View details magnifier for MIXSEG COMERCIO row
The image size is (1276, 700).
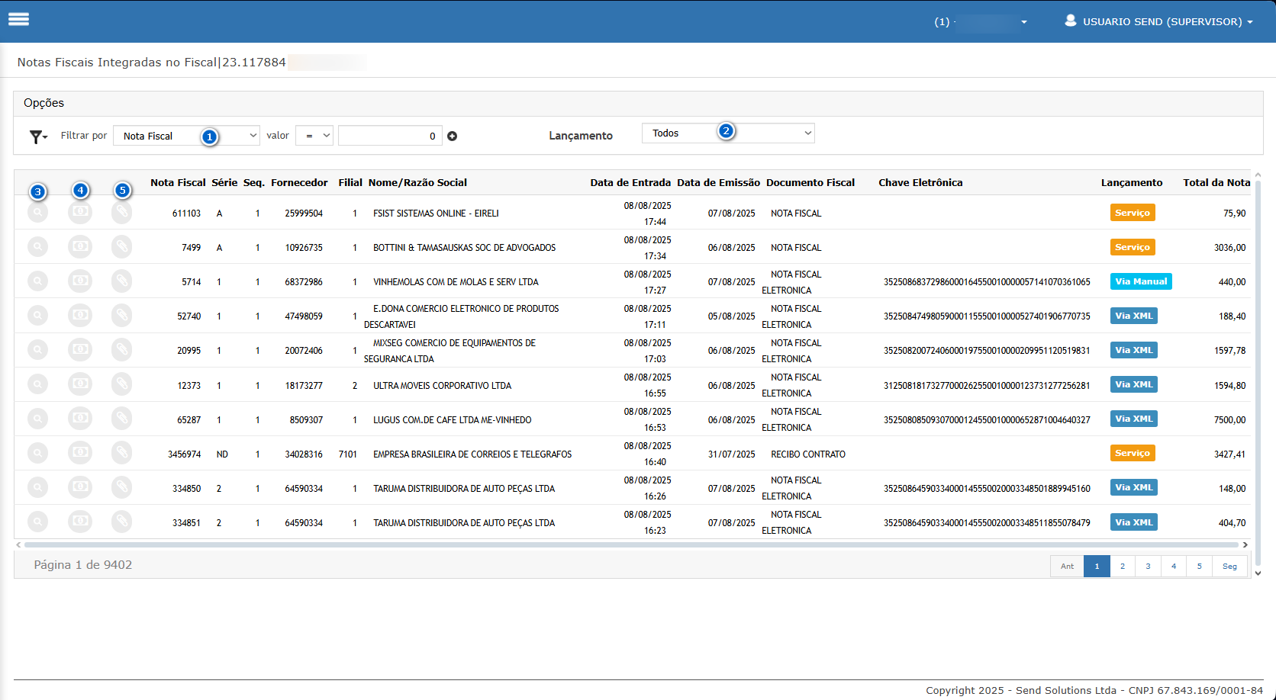tap(37, 349)
